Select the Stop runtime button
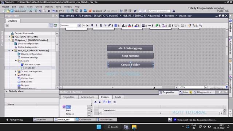This screenshot has width=233, height=131. pos(130,56)
